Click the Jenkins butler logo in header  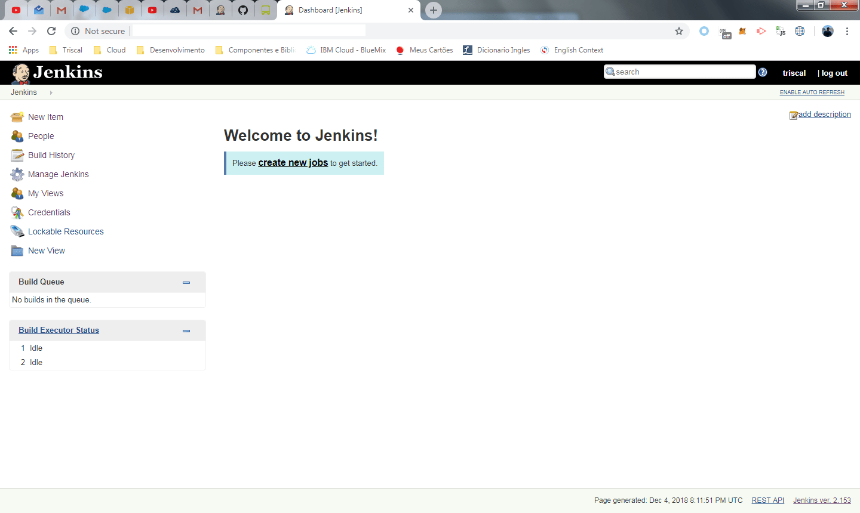pos(21,73)
